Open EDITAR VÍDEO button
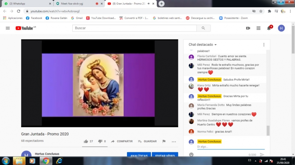 pos(165,154)
